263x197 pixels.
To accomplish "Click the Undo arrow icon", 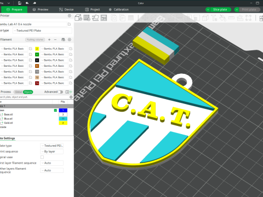I will point(27,3).
